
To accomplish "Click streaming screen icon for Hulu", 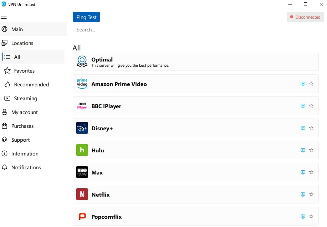I will coord(303,150).
